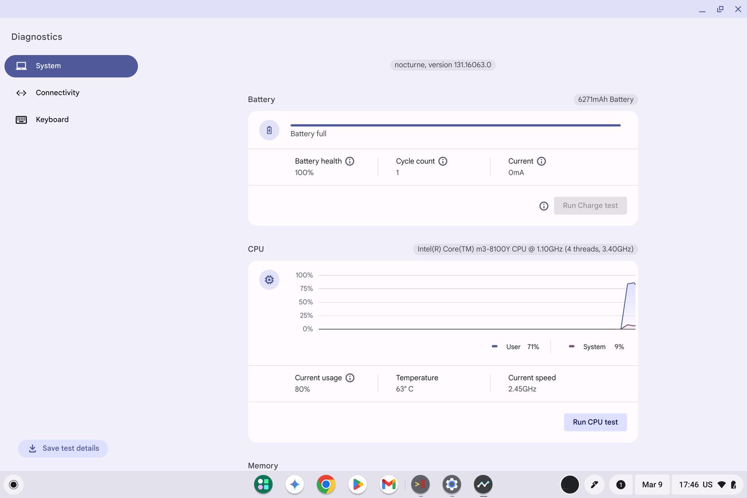Open Gmail from the shelf

389,484
